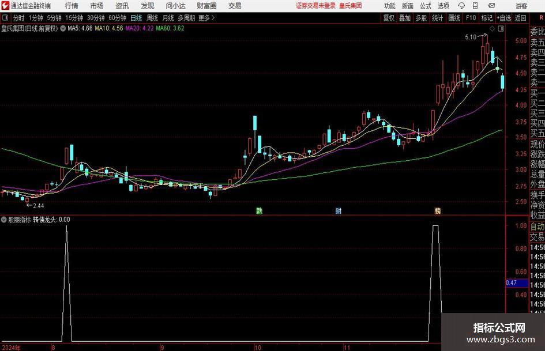Open the 选项 menu
This screenshot has width=545, height=351.
(443, 6)
